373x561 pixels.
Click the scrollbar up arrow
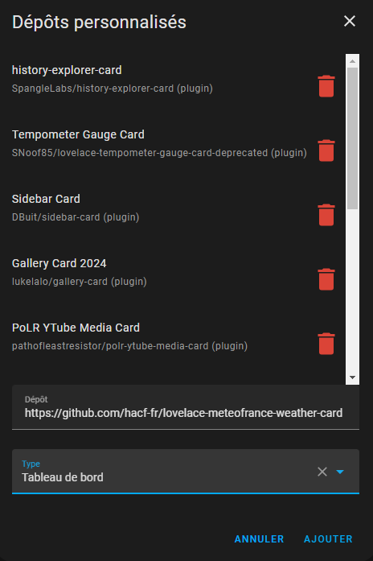click(352, 61)
